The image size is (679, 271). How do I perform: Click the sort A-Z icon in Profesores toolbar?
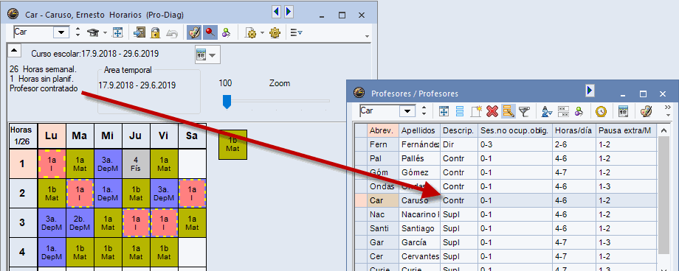547,111
